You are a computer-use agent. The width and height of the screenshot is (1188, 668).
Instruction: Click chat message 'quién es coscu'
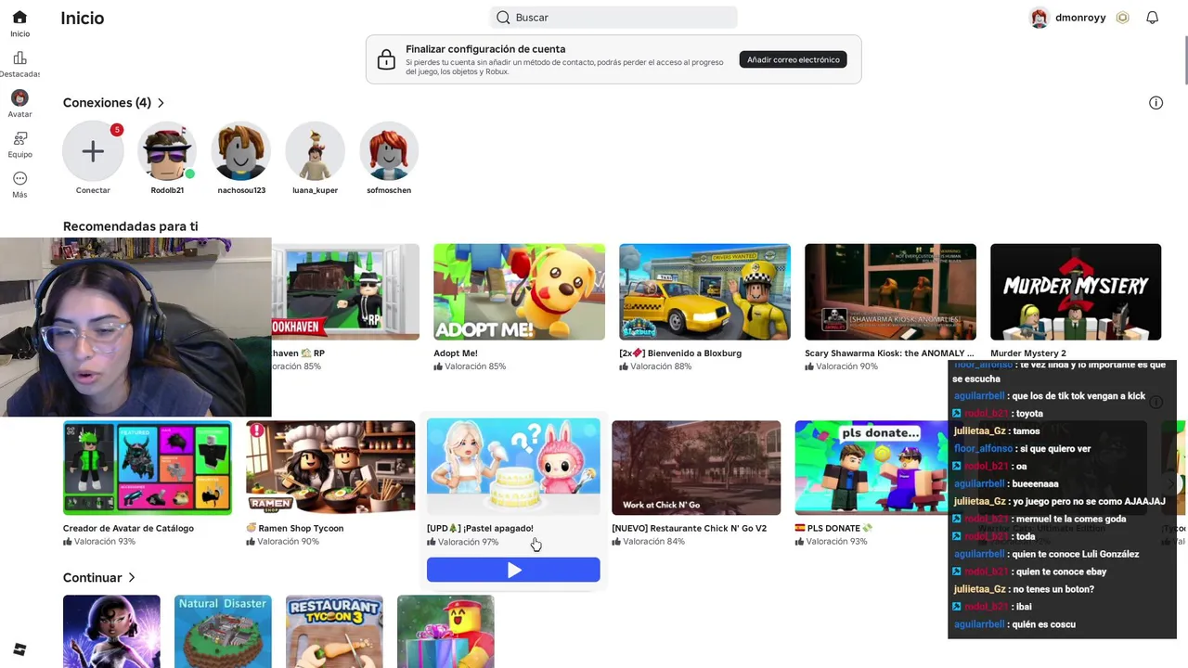coord(1044,624)
